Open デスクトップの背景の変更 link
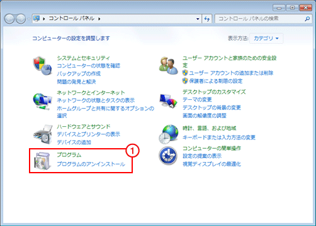Image resolution: width=316 pixels, height=226 pixels. point(212,107)
